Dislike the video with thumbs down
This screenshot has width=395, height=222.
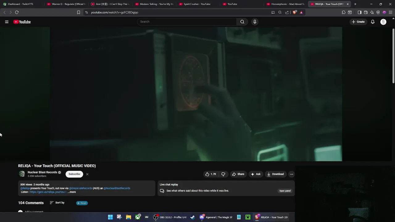pos(223,174)
